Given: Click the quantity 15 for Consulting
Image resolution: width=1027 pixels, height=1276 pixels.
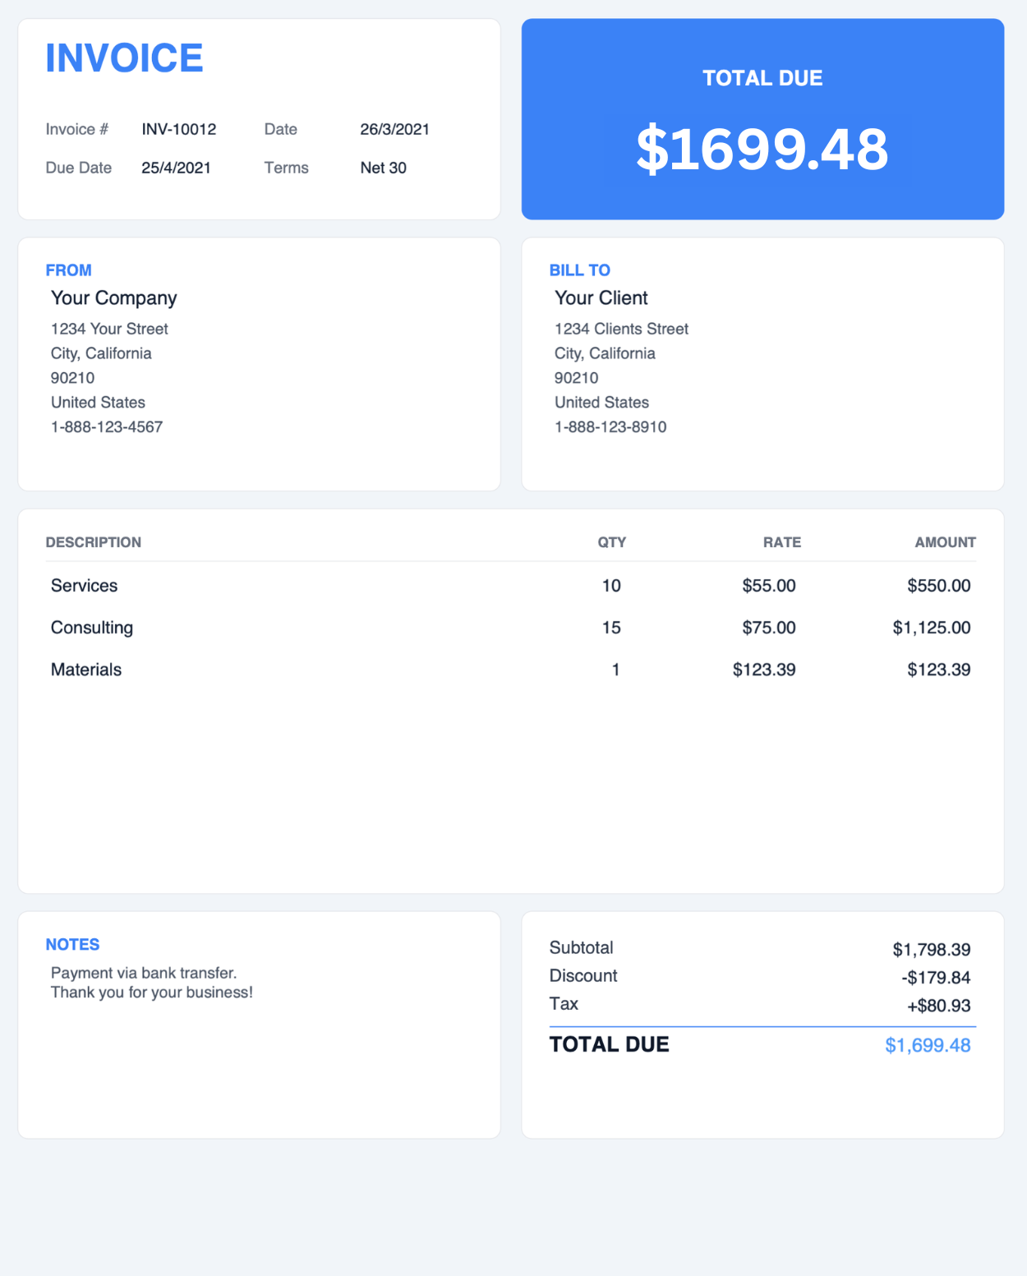Looking at the screenshot, I should click(611, 628).
